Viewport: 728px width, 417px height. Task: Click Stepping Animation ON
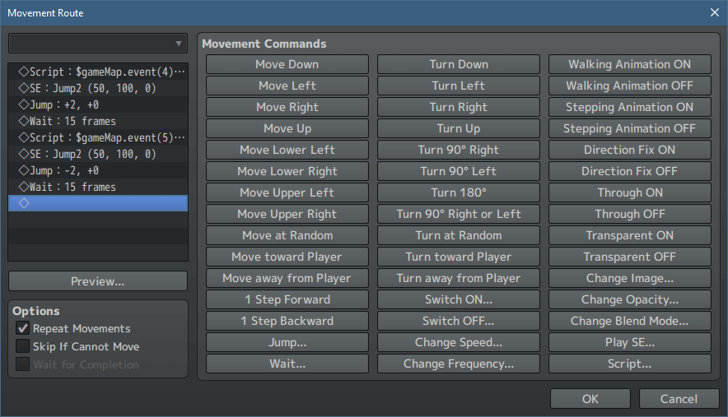click(630, 107)
